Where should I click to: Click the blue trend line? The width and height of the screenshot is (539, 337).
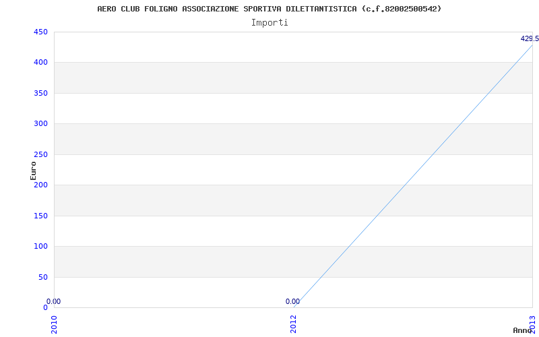pos(412,176)
